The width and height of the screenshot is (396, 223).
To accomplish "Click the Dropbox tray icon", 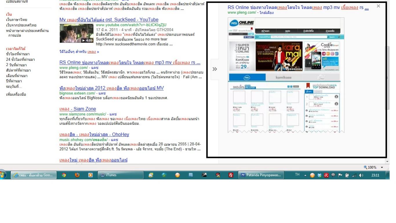I will coord(319,175).
